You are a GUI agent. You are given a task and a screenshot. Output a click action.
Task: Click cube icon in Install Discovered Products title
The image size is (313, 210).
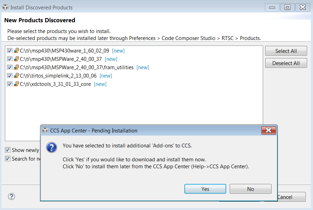5,7
